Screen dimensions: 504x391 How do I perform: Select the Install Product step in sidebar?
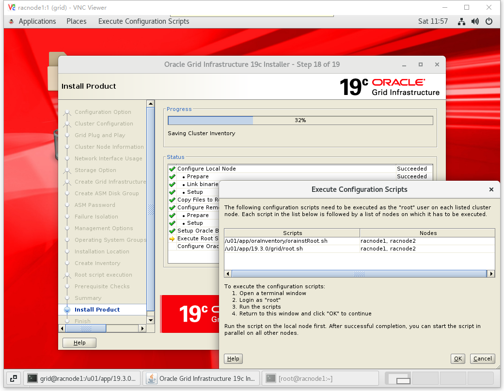click(x=97, y=310)
